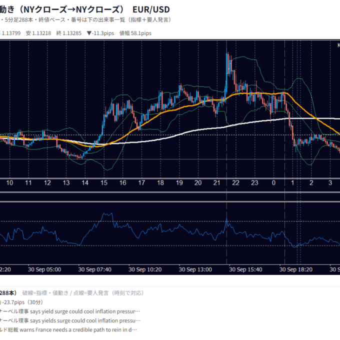Viewport: 340px width, 340px height.
Task: Click hour label 21 on the chart axis
Action: click(x=217, y=183)
